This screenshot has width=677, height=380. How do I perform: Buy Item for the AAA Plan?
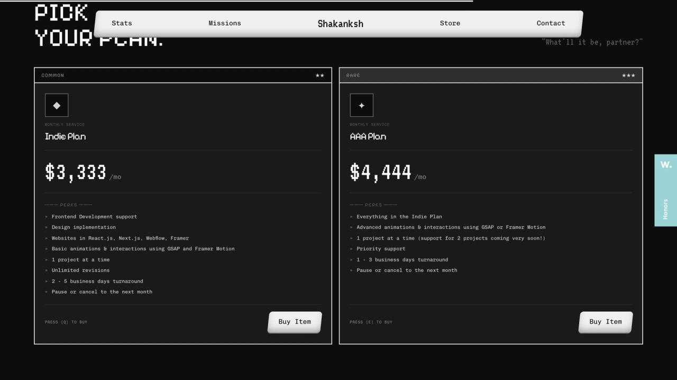tap(606, 322)
